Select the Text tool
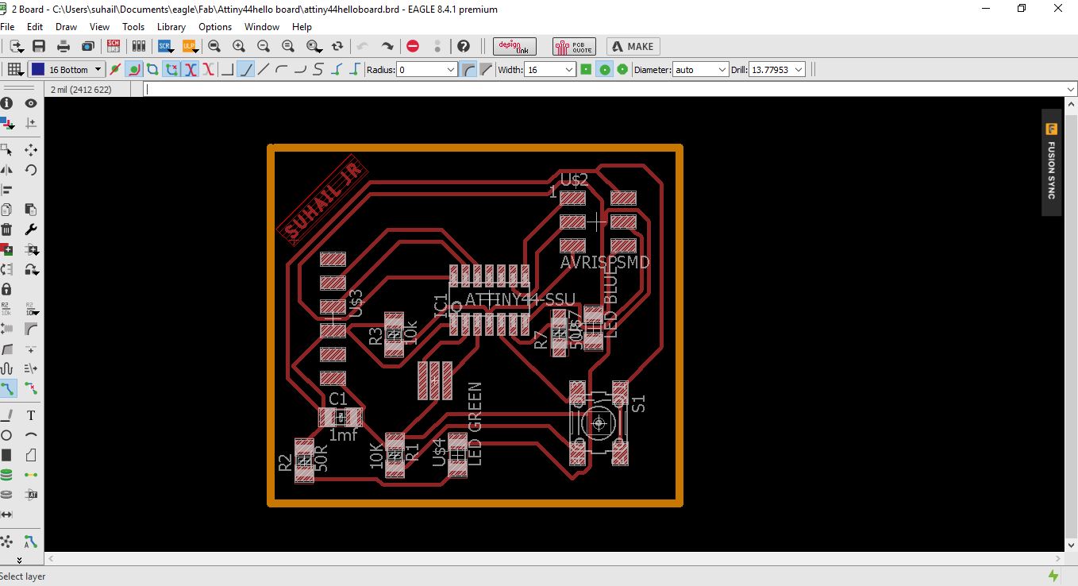The height and width of the screenshot is (586, 1078). pos(31,415)
